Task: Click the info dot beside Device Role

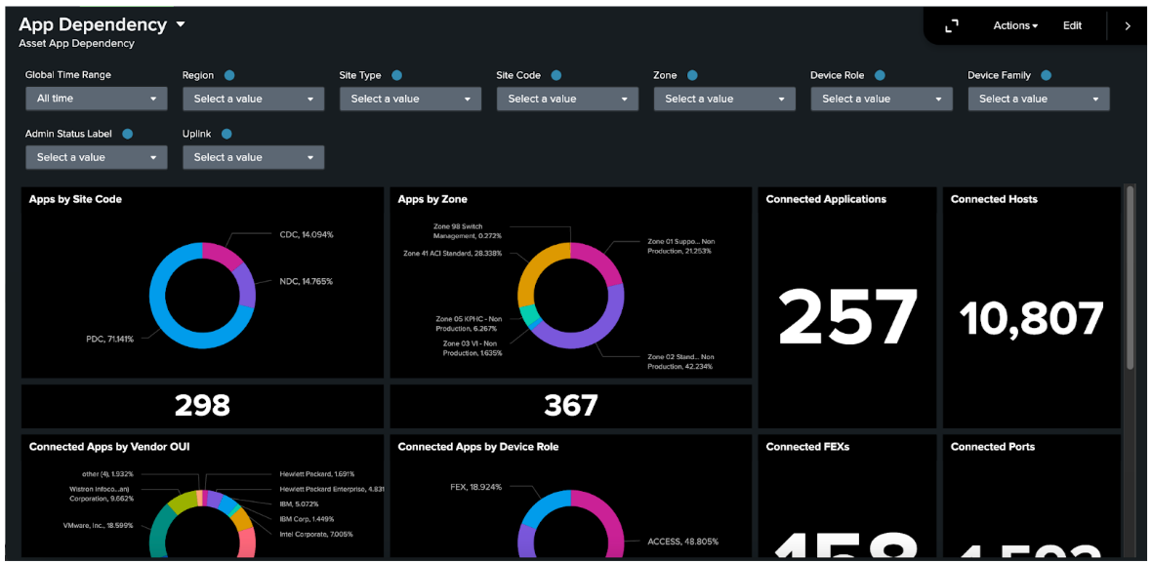Action: 878,74
